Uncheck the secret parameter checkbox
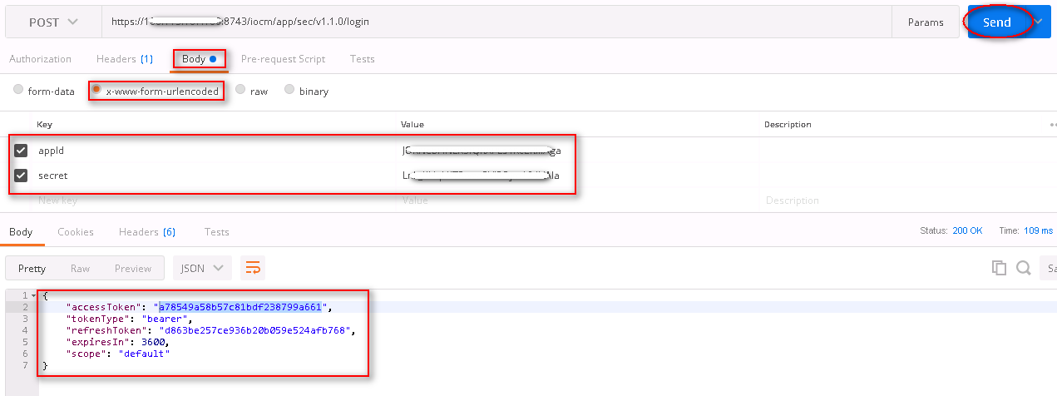This screenshot has height=396, width=1057. pos(21,176)
